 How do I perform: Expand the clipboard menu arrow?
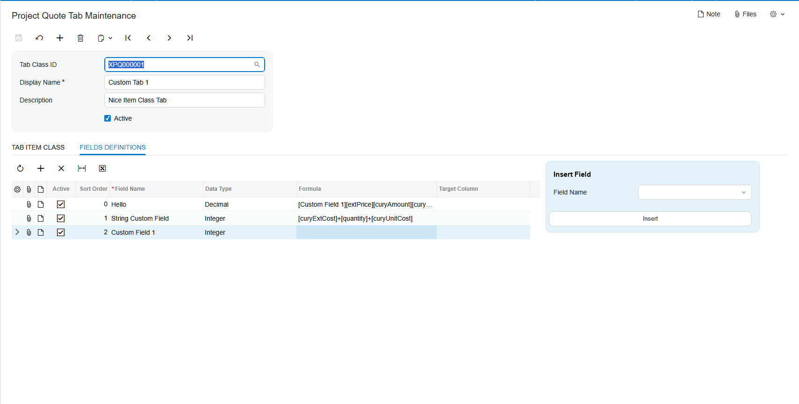click(110, 38)
